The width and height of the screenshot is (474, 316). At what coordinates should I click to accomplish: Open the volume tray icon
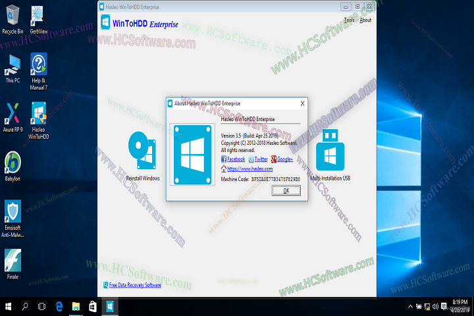[435, 307]
